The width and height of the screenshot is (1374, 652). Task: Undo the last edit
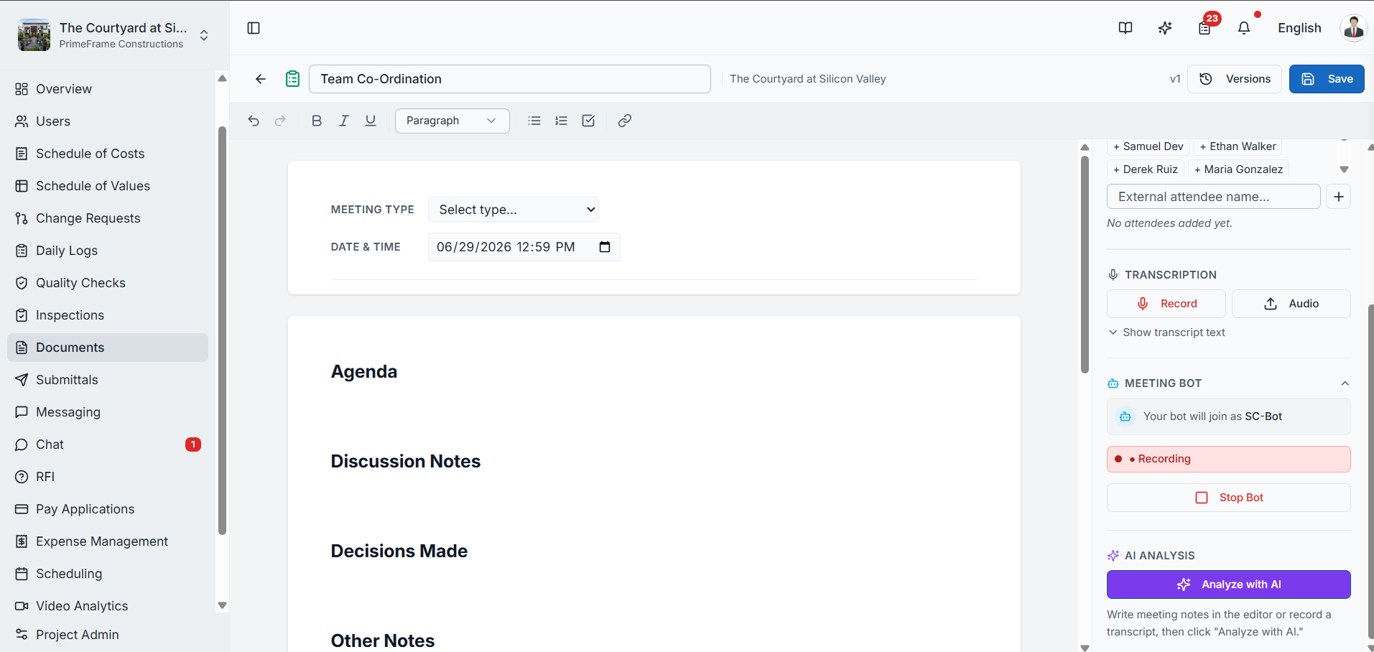pos(254,121)
